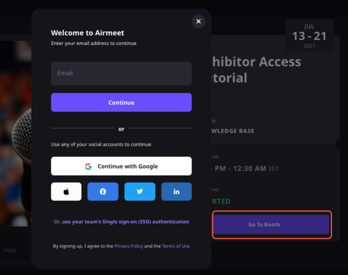
Task: Click 'Use any of your social accounts' text
Action: click(101, 144)
